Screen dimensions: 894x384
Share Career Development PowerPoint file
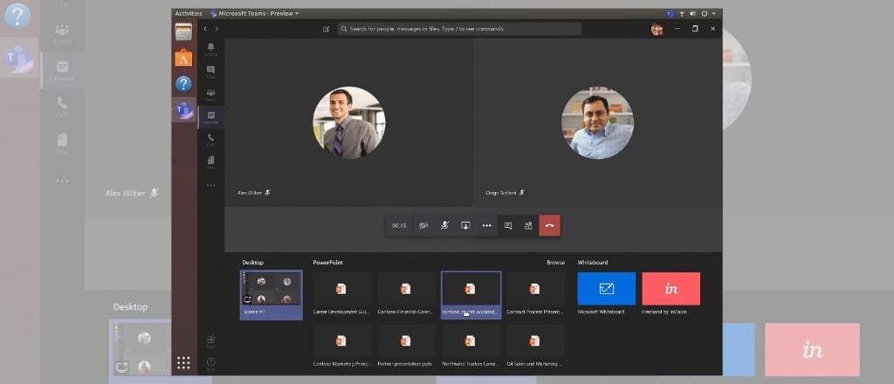click(x=341, y=294)
